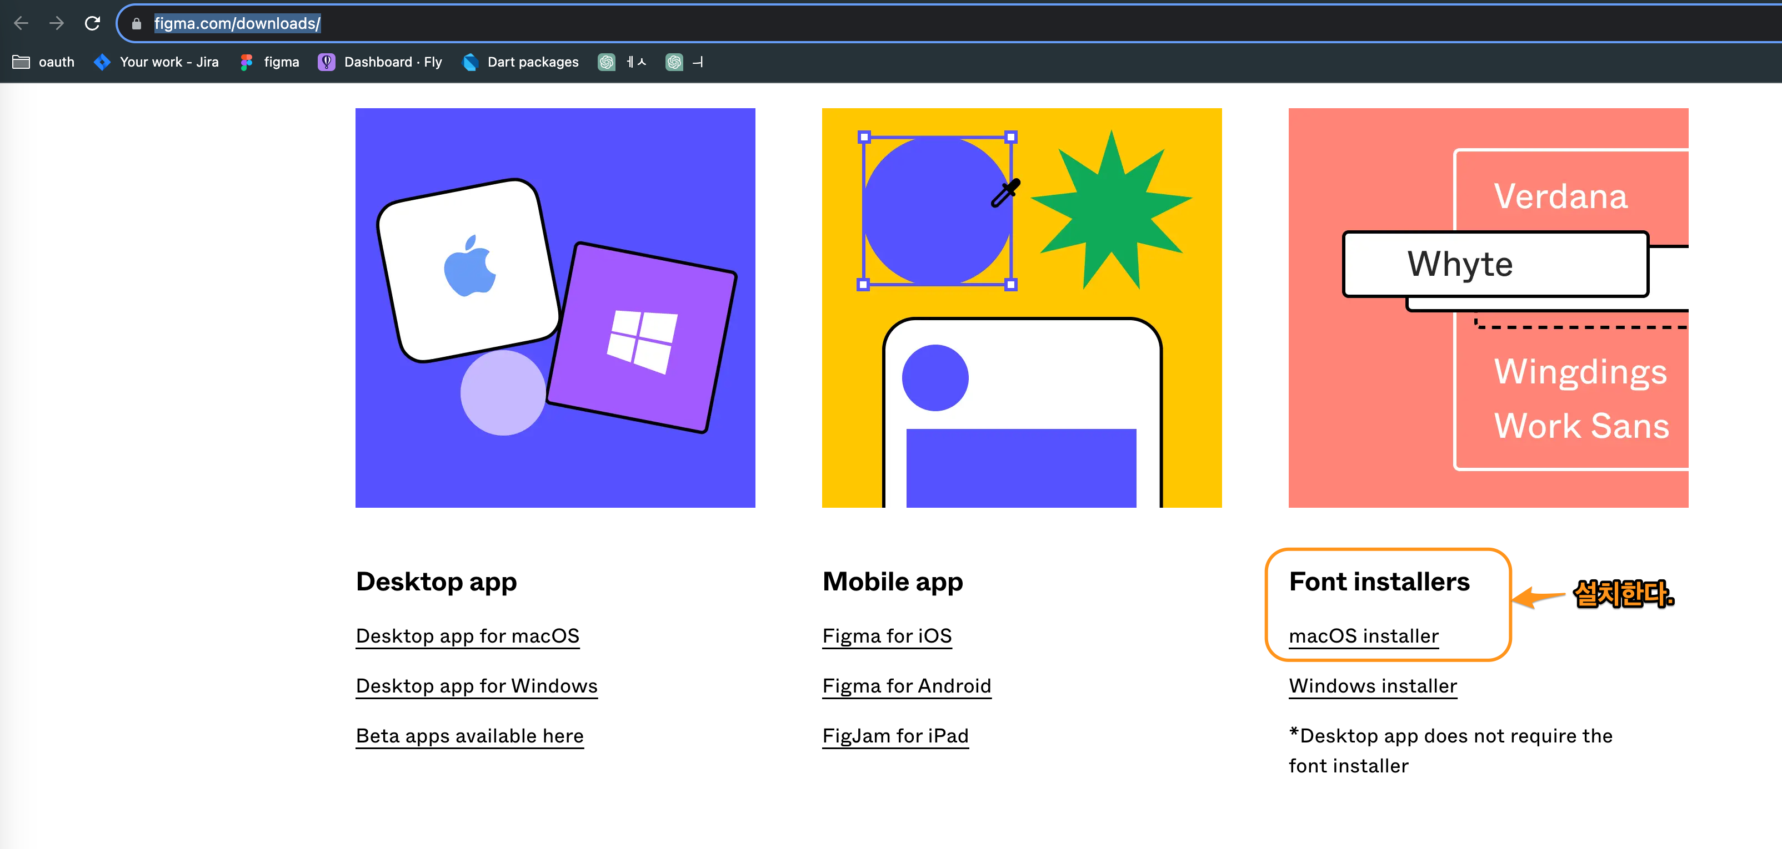Viewport: 1782px width, 849px height.
Task: Reload the page with refresh icon
Action: 92,23
